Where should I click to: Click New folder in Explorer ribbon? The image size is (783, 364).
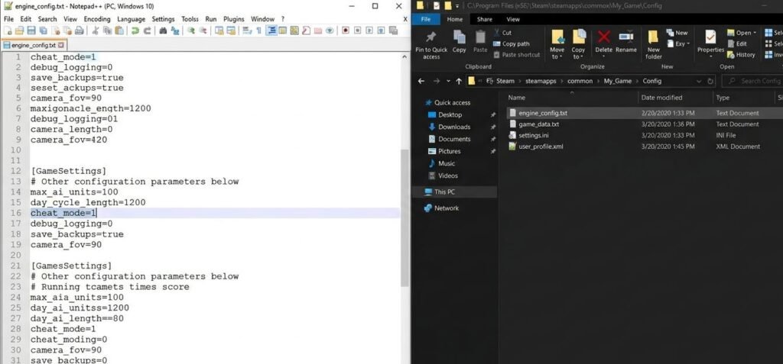653,45
